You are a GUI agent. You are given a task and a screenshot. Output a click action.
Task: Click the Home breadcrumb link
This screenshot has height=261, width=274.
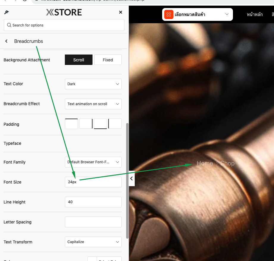pos(205,163)
